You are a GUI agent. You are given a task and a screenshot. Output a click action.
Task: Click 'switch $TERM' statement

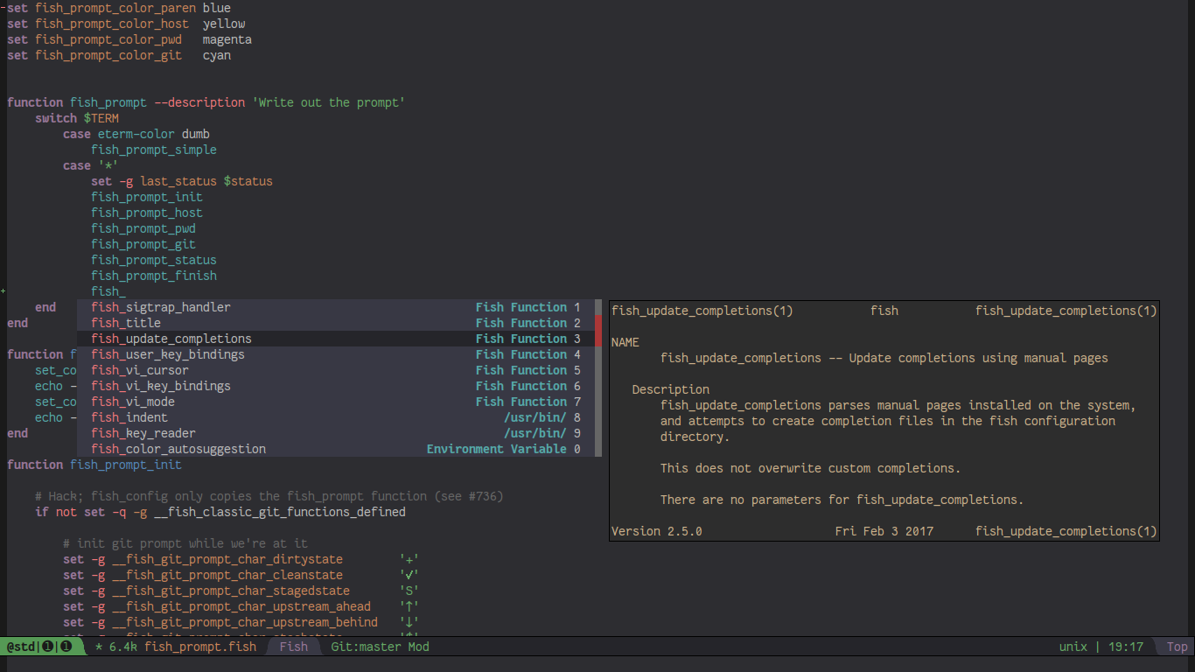point(77,118)
